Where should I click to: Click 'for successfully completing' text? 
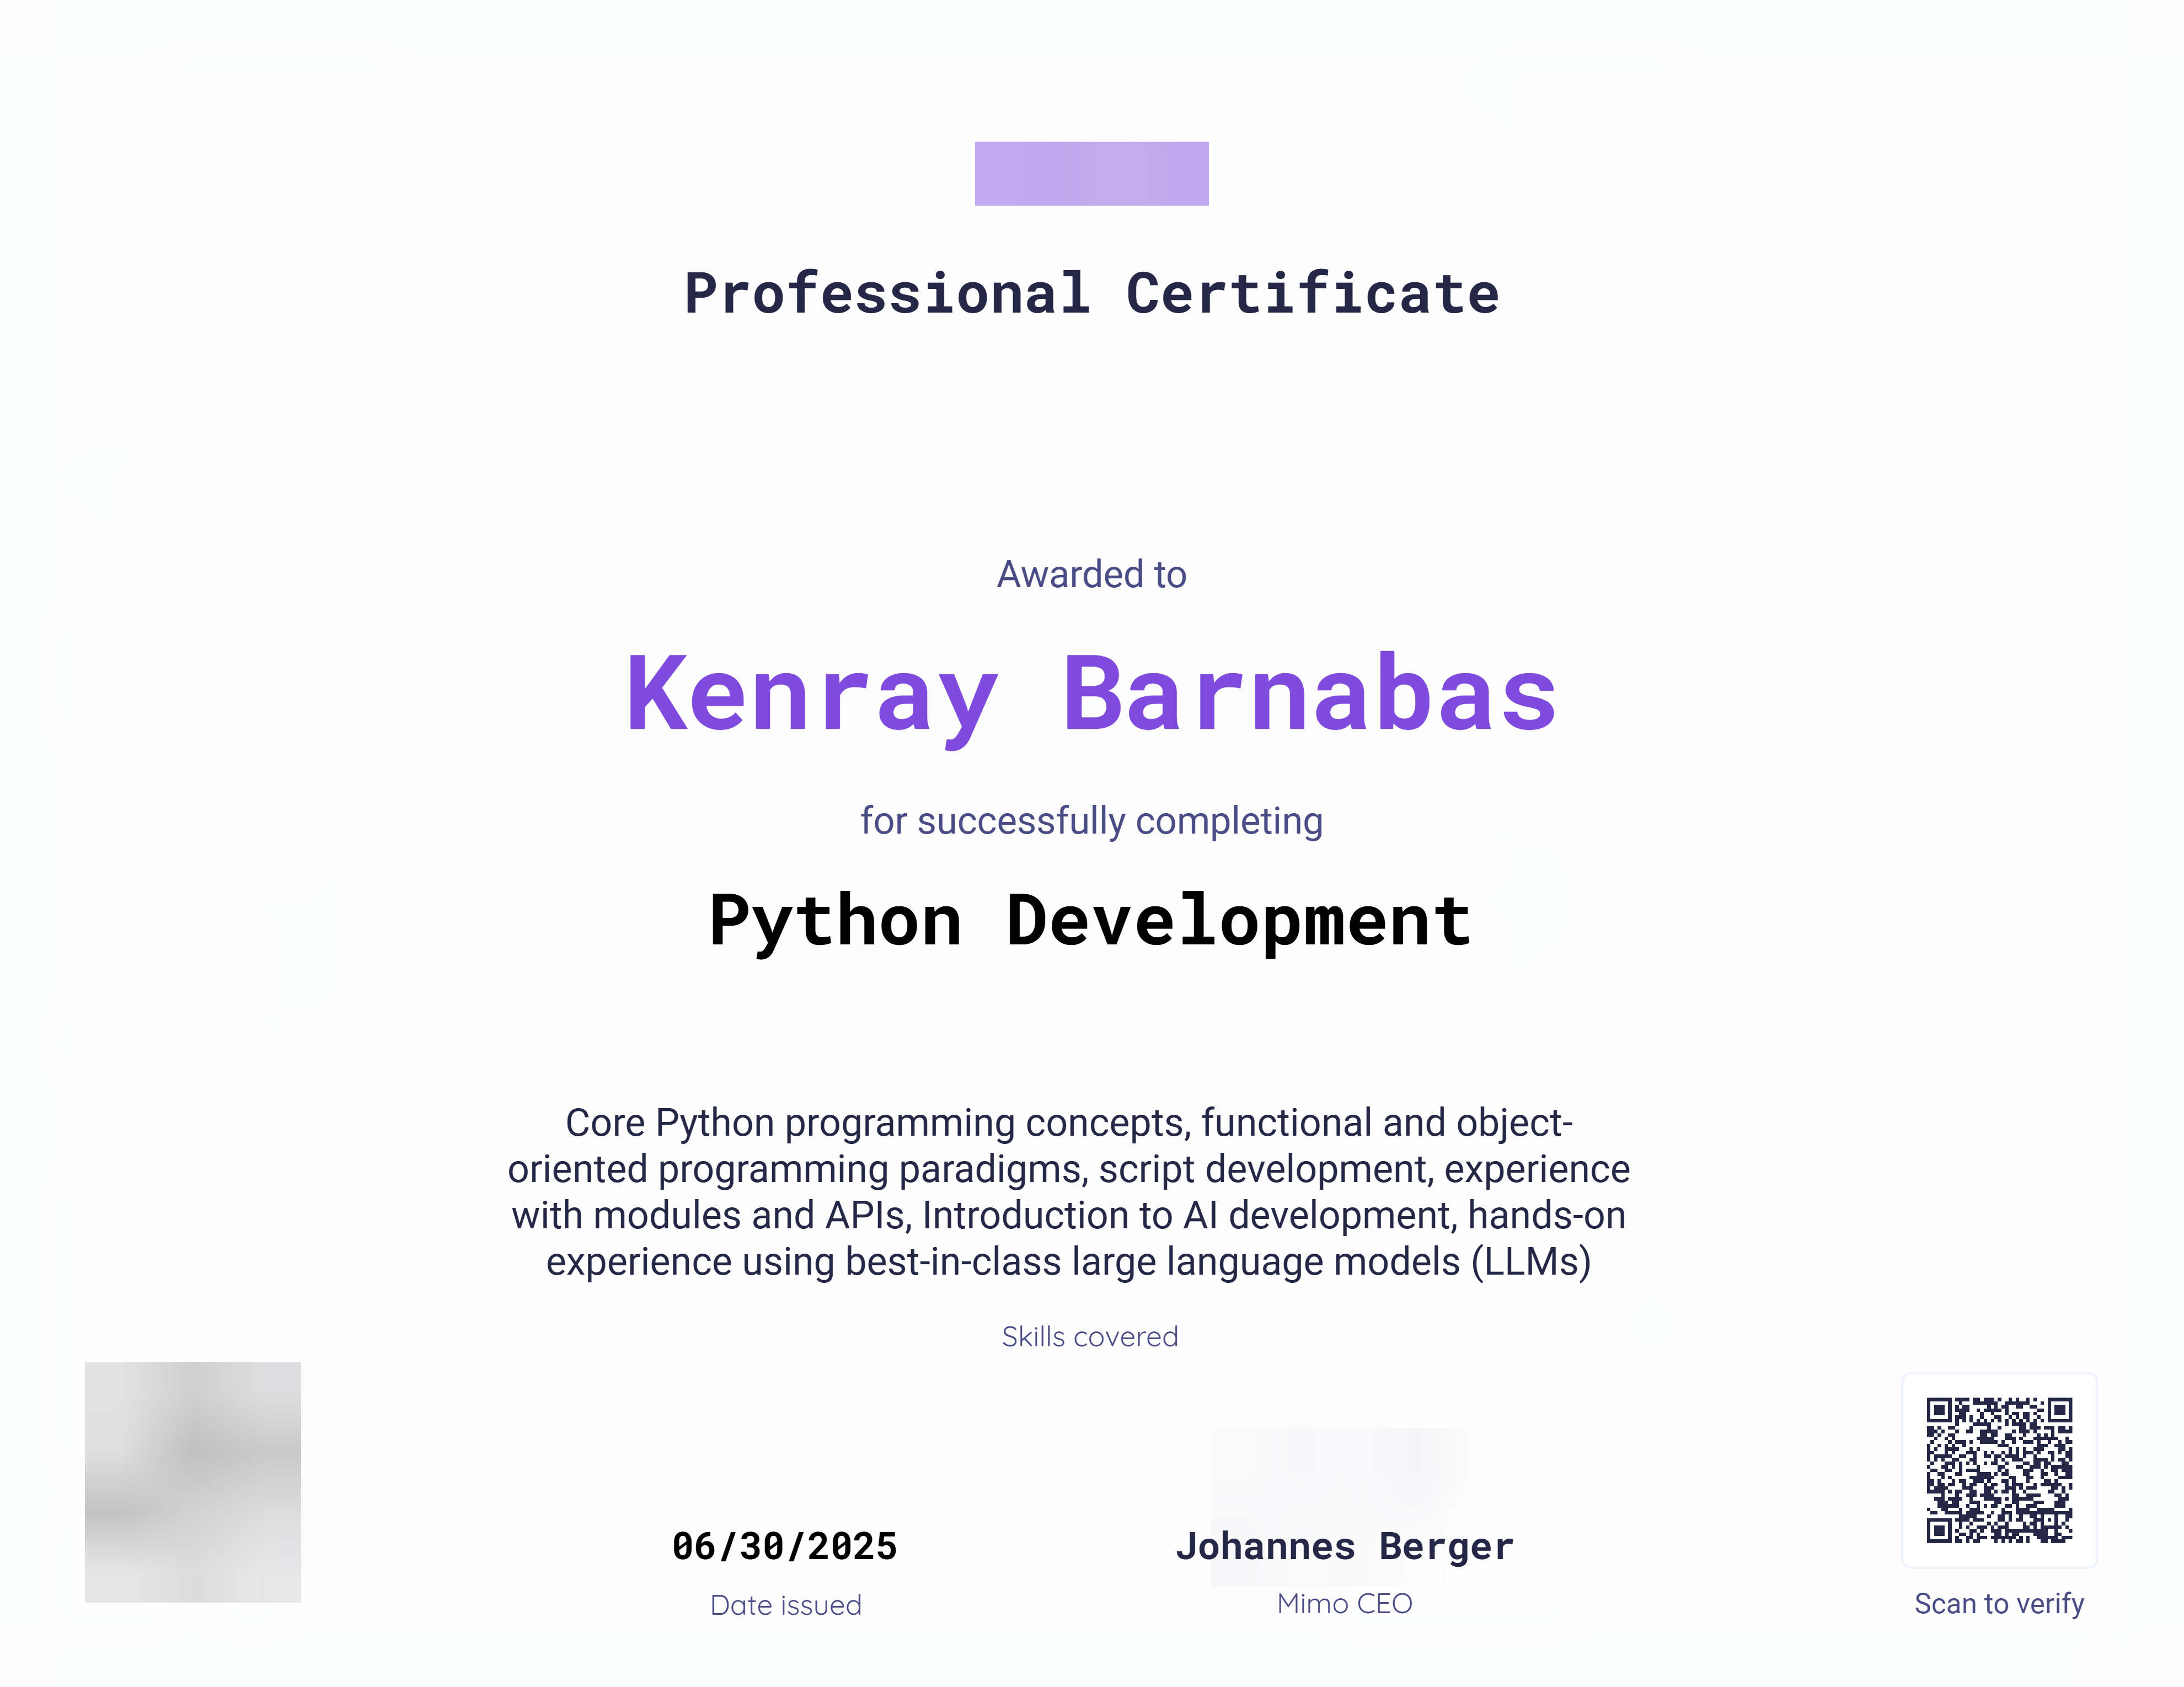pos(1091,820)
